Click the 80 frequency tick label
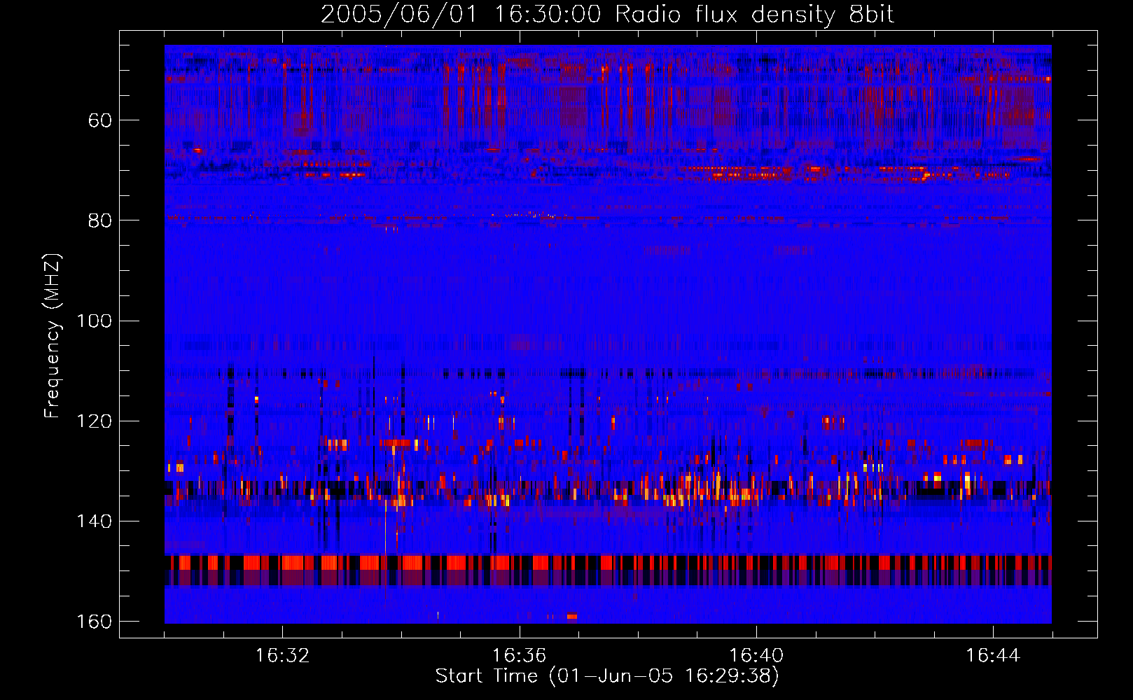The width and height of the screenshot is (1133, 700). pos(100,220)
